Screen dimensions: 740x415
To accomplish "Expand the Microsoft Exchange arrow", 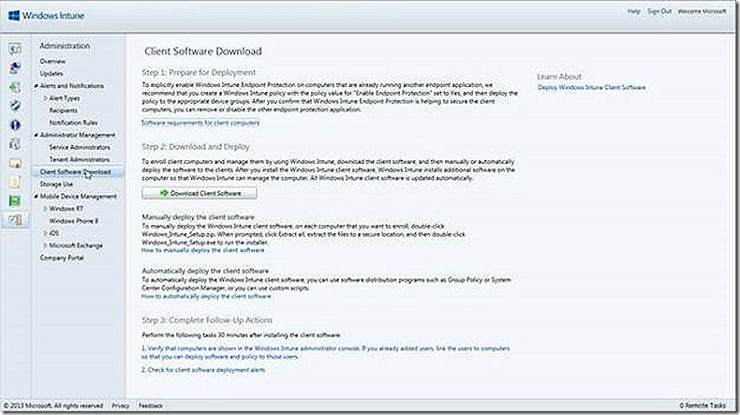I will (x=45, y=245).
